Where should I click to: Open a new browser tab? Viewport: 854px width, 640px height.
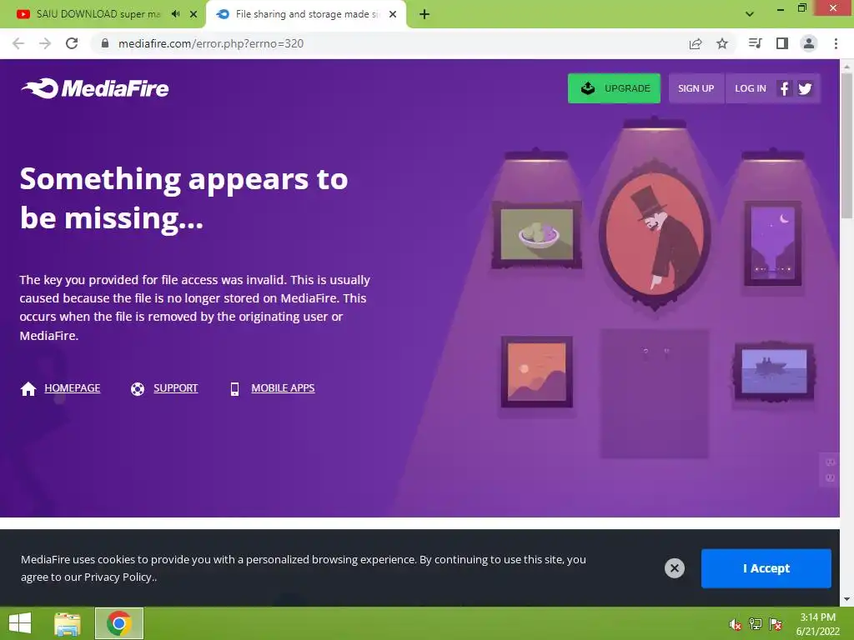click(424, 14)
